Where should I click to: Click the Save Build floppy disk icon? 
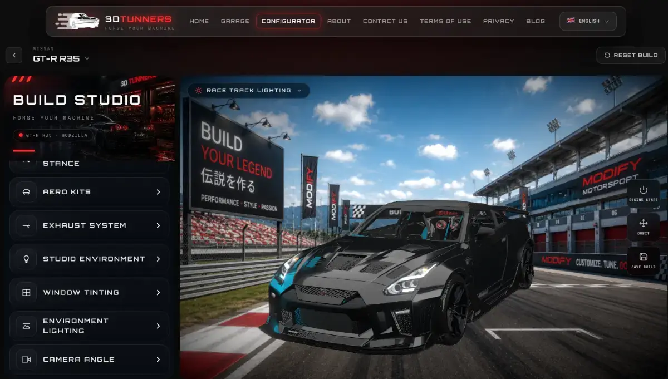[644, 257]
